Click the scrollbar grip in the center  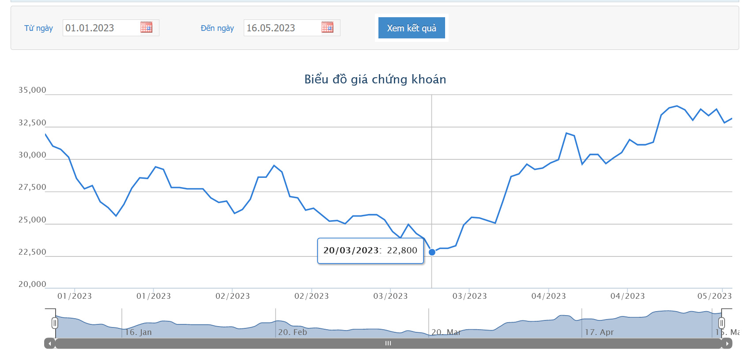(388, 343)
